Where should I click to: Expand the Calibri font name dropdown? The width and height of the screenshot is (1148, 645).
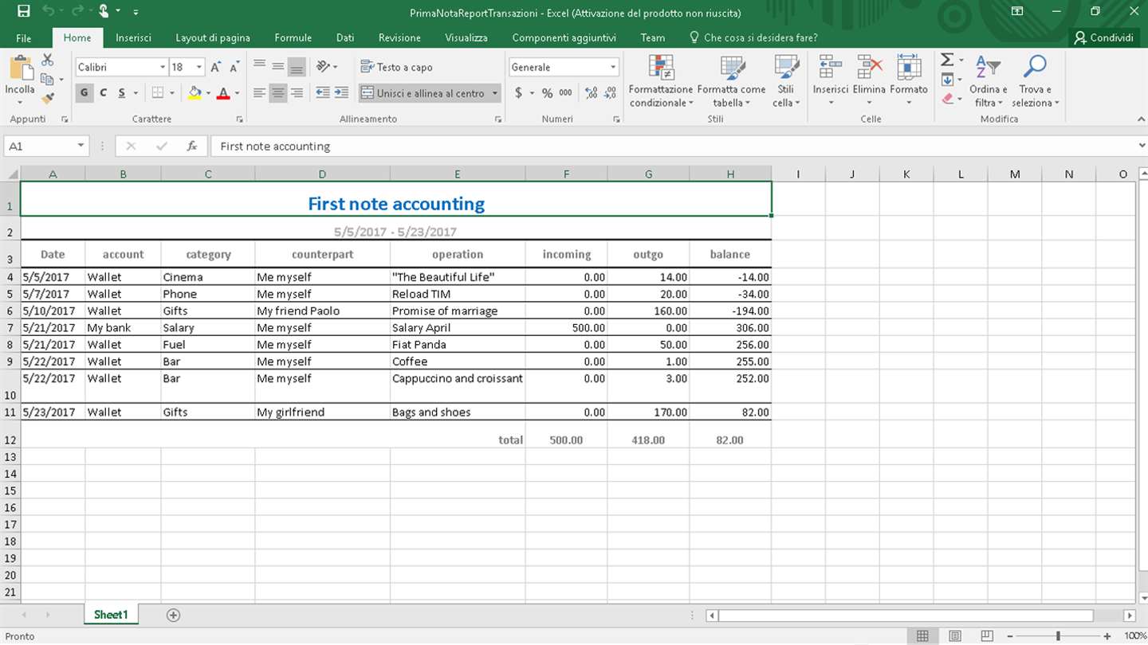(163, 68)
